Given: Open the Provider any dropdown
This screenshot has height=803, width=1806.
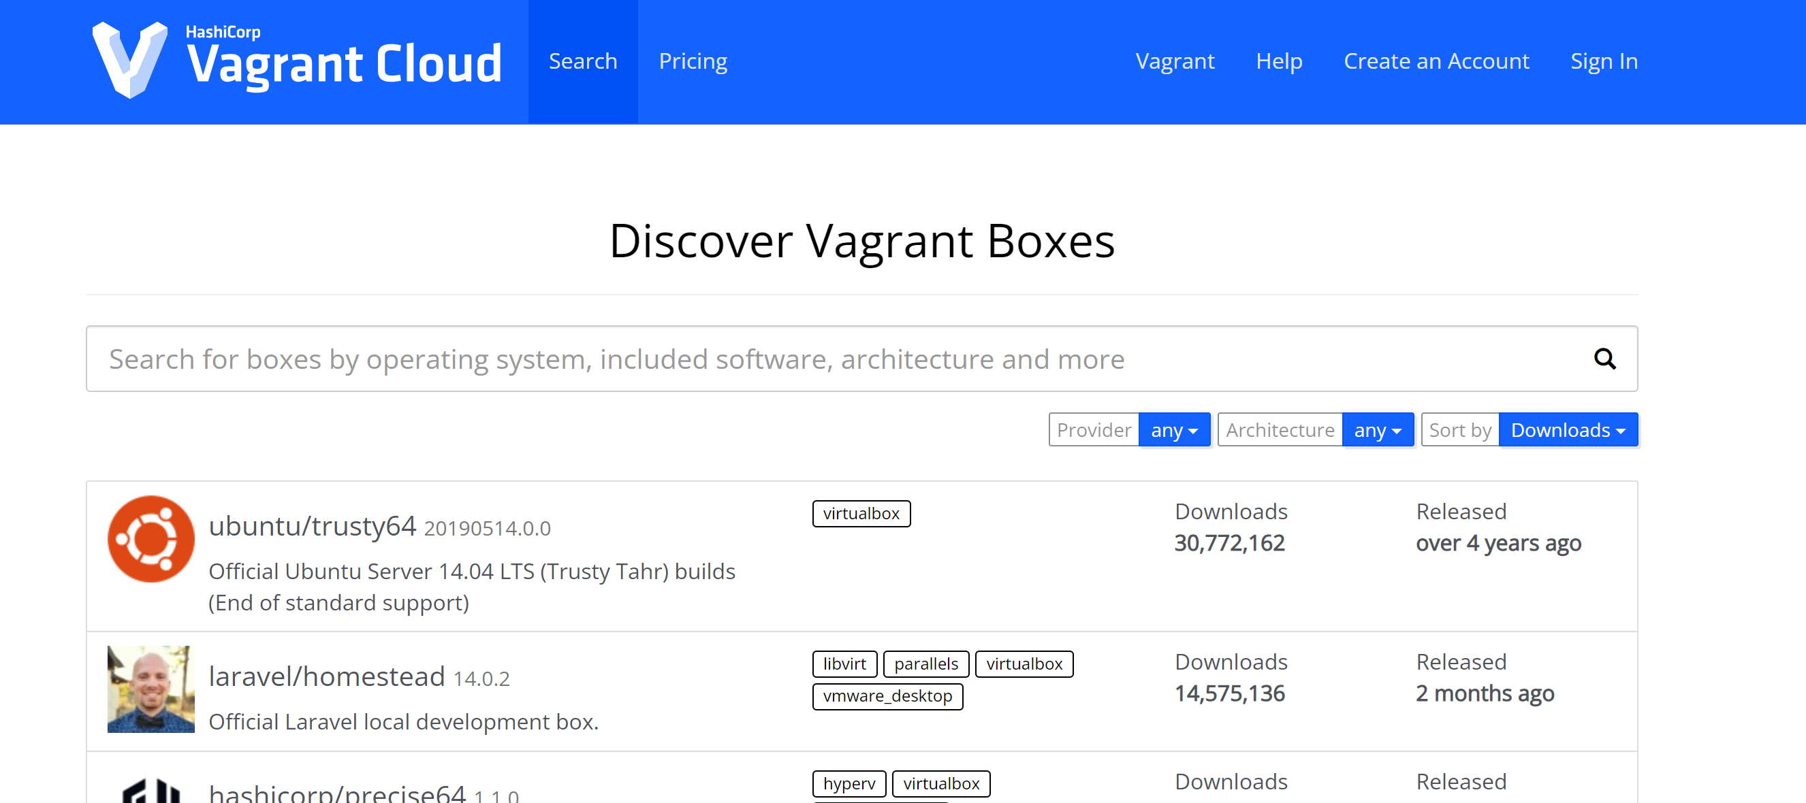Looking at the screenshot, I should tap(1173, 429).
